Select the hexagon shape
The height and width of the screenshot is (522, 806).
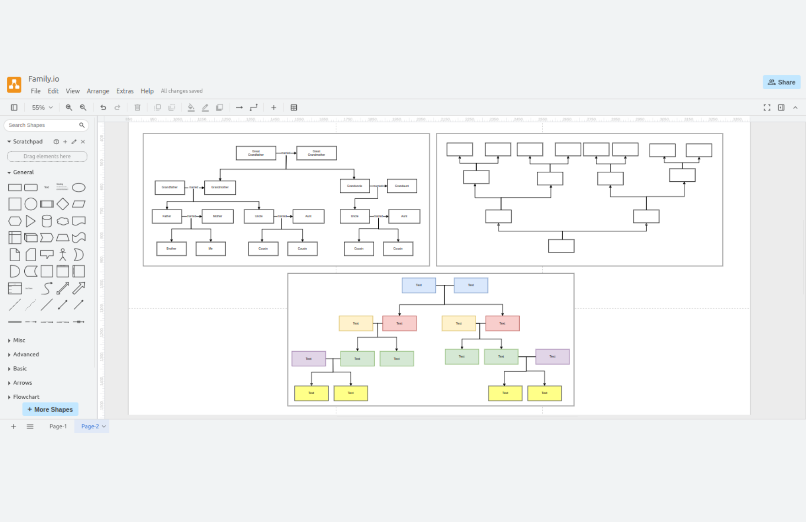[15, 221]
